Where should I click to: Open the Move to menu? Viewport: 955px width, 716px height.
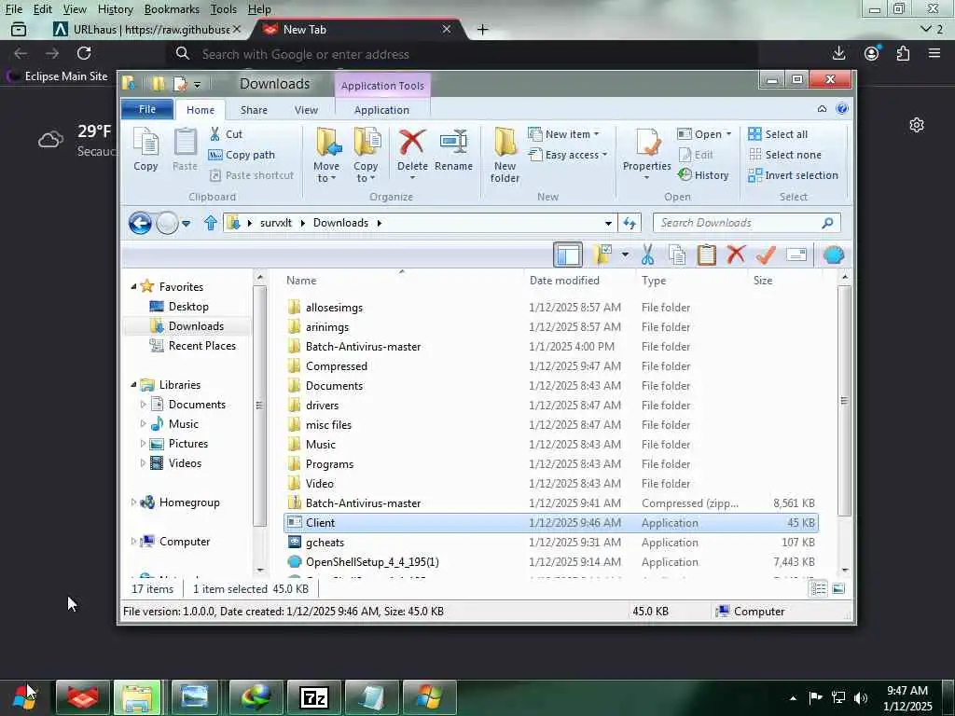[x=326, y=156]
